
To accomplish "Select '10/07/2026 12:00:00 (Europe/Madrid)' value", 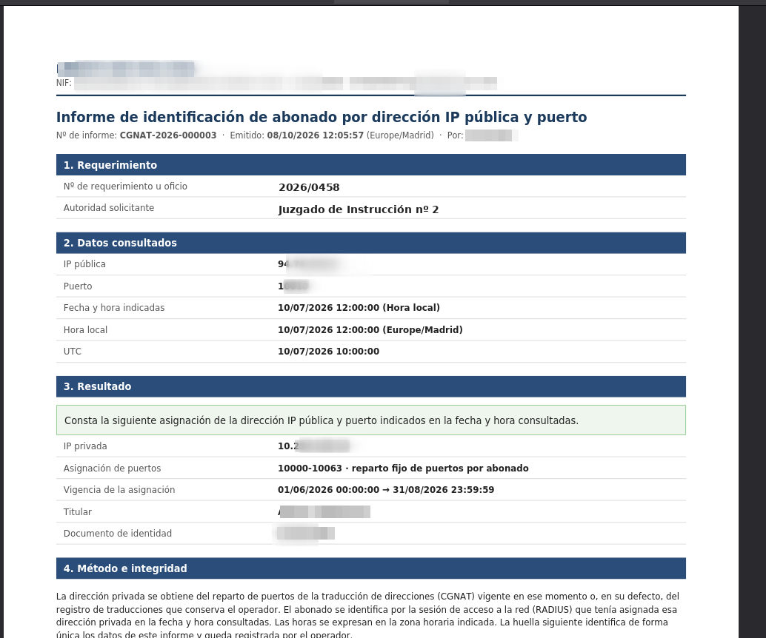I will [370, 330].
